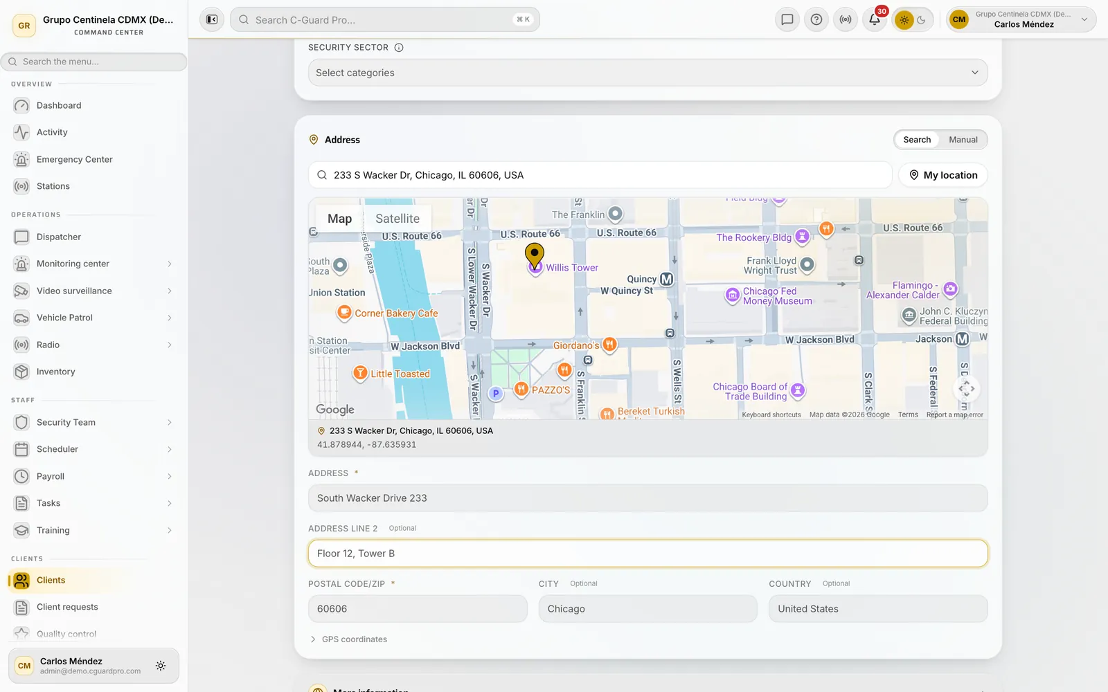Collapse the sidebar with the panel icon
The image size is (1108, 692).
tap(212, 19)
